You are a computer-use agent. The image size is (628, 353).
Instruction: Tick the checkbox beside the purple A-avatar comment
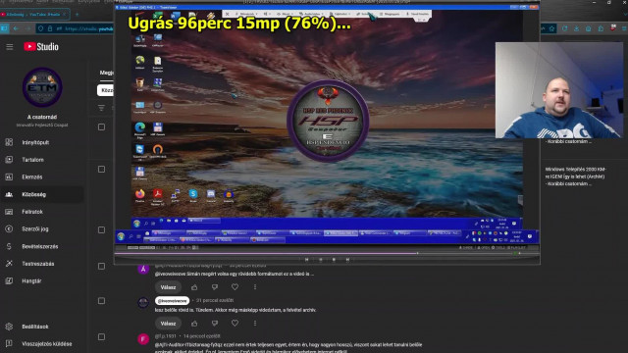click(x=101, y=266)
